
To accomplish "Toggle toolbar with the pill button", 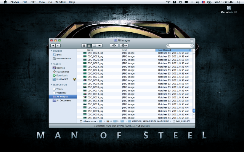I will [192, 41].
